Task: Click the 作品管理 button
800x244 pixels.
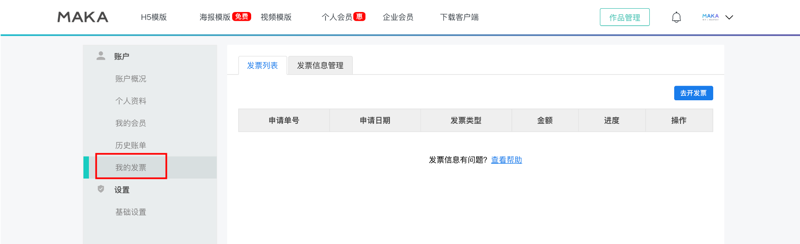Action: click(x=624, y=17)
